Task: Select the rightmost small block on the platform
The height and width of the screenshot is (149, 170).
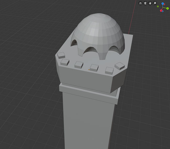Action: [x=120, y=65]
